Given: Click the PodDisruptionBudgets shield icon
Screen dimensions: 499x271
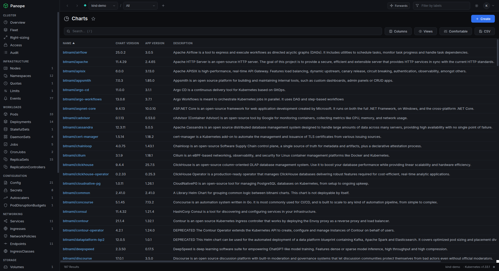Looking at the screenshot, I should click(x=5, y=205).
